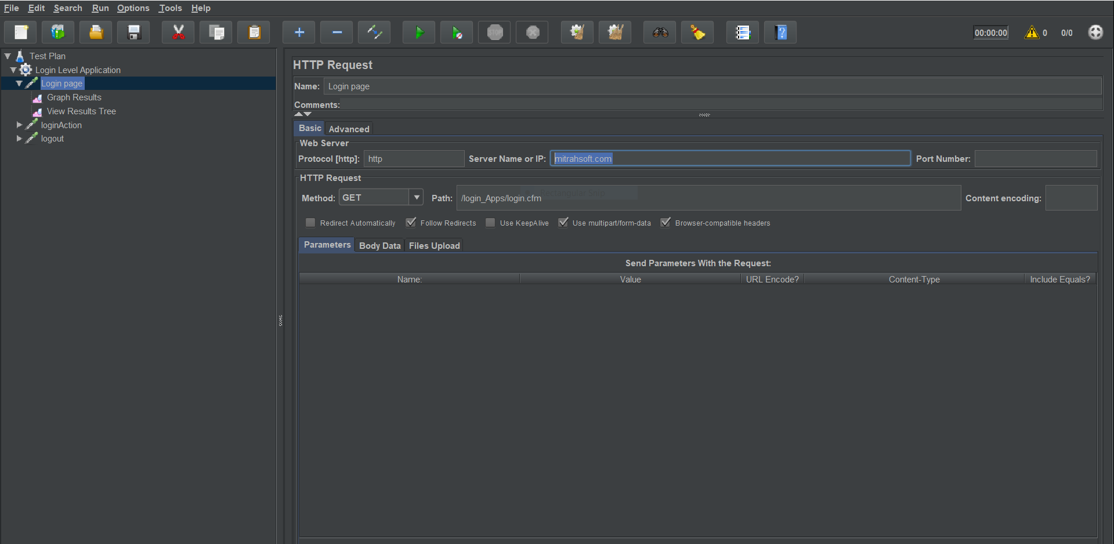This screenshot has width=1114, height=544.
Task: Click the binoculars Search icon
Action: [x=660, y=32]
